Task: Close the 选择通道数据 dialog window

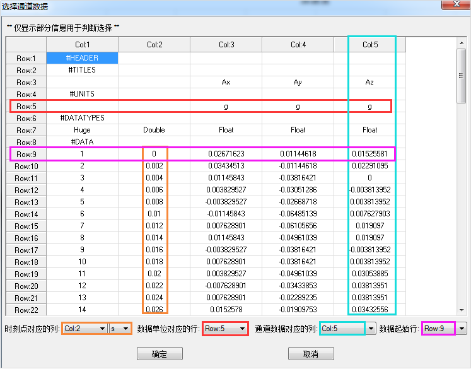Action: 456,4
